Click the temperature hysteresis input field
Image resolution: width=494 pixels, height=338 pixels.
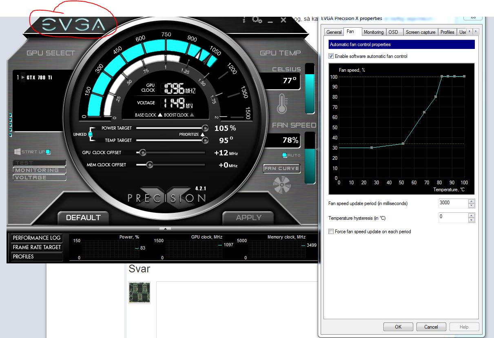click(x=454, y=217)
